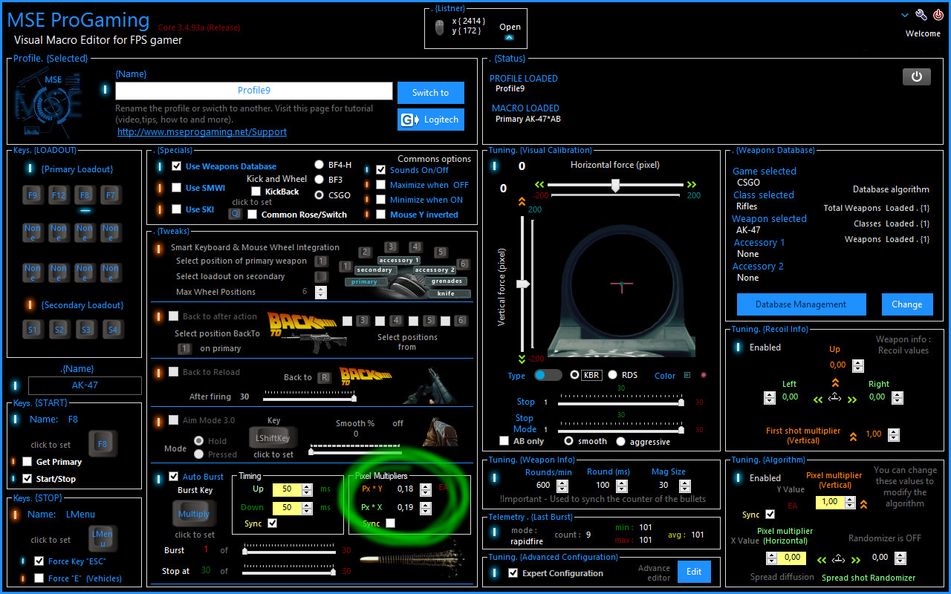
Task: Adjust the Px * Y multiplier stepper
Action: point(426,489)
